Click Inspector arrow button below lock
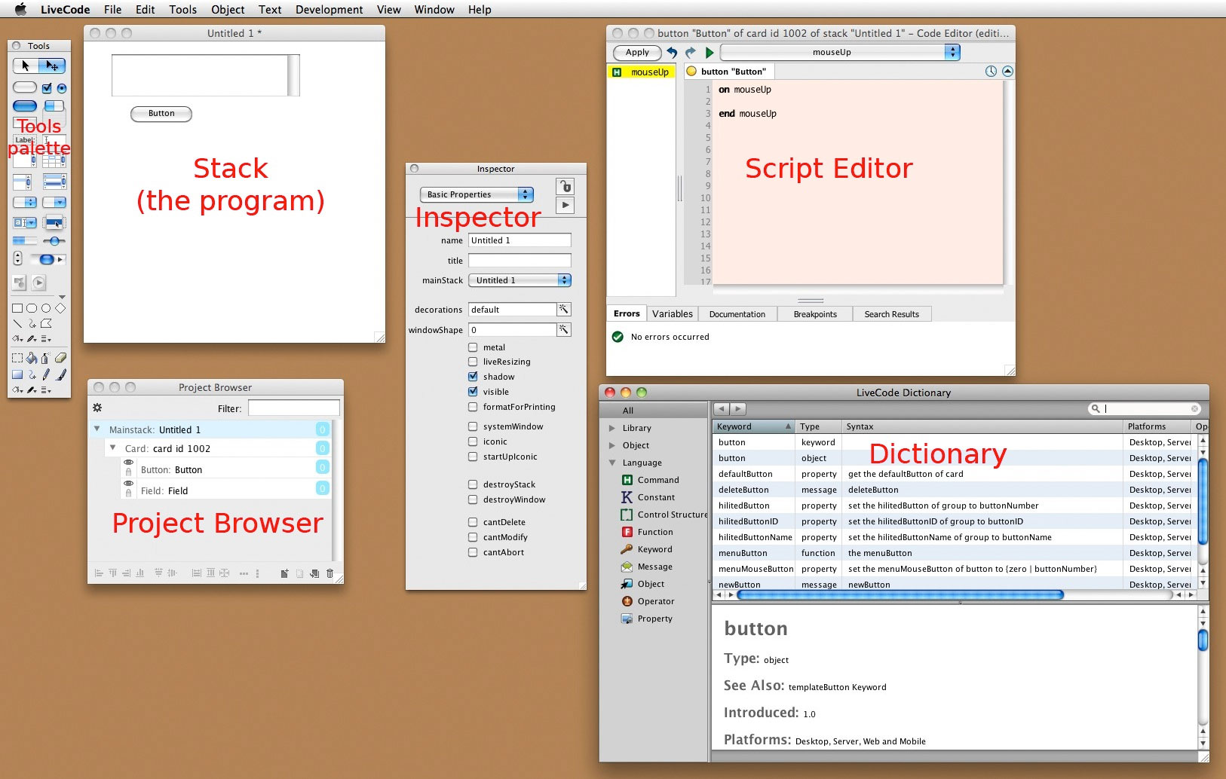 pyautogui.click(x=565, y=205)
